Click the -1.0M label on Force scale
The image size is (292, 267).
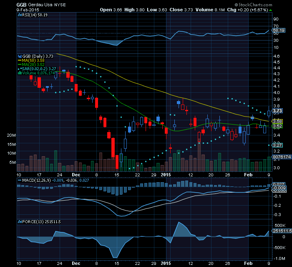click(x=279, y=259)
